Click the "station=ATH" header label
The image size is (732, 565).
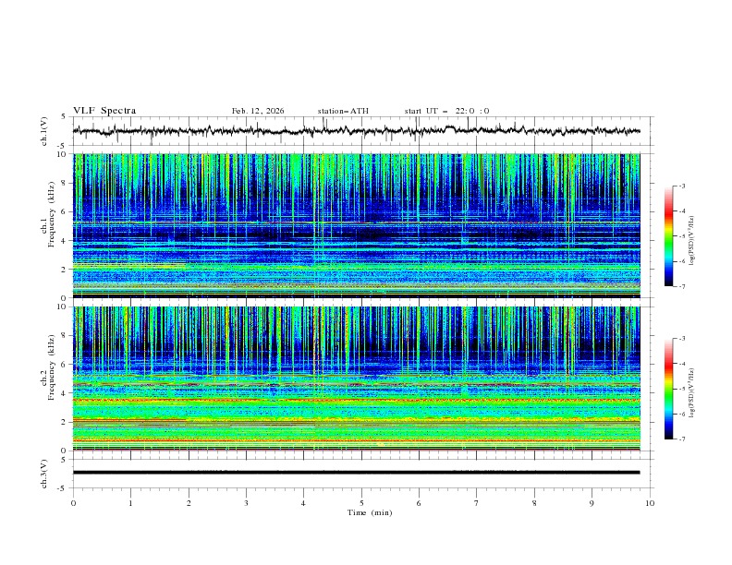(343, 111)
